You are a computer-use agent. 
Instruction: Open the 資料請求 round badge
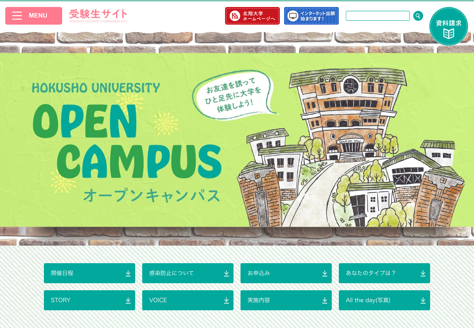(449, 27)
